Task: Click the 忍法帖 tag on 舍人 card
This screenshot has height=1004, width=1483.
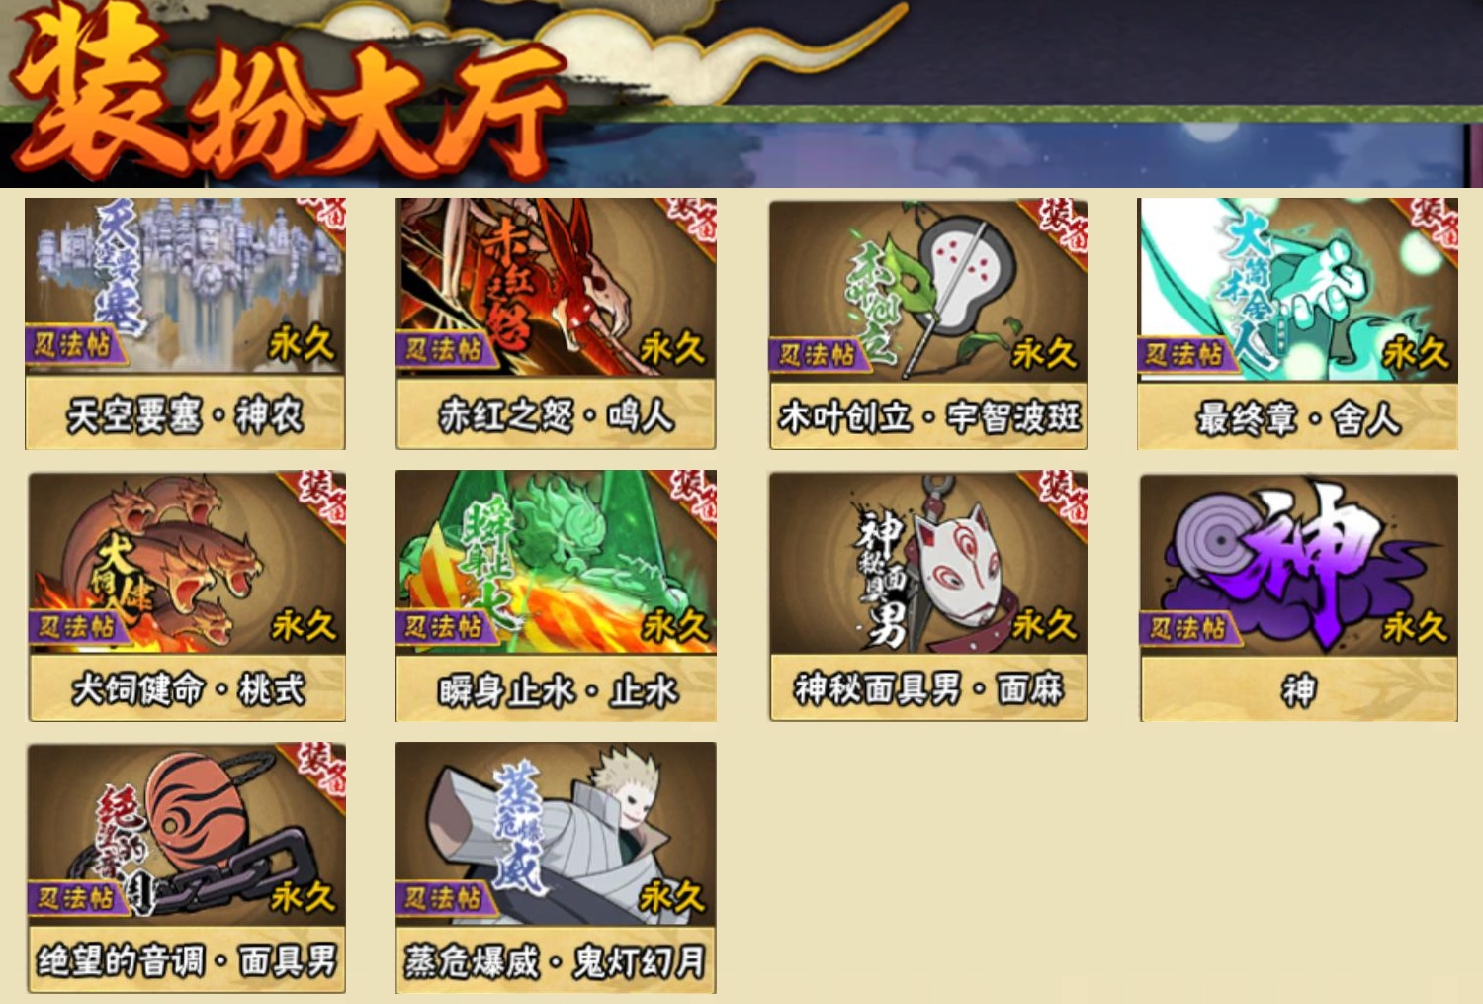Action: (1185, 354)
